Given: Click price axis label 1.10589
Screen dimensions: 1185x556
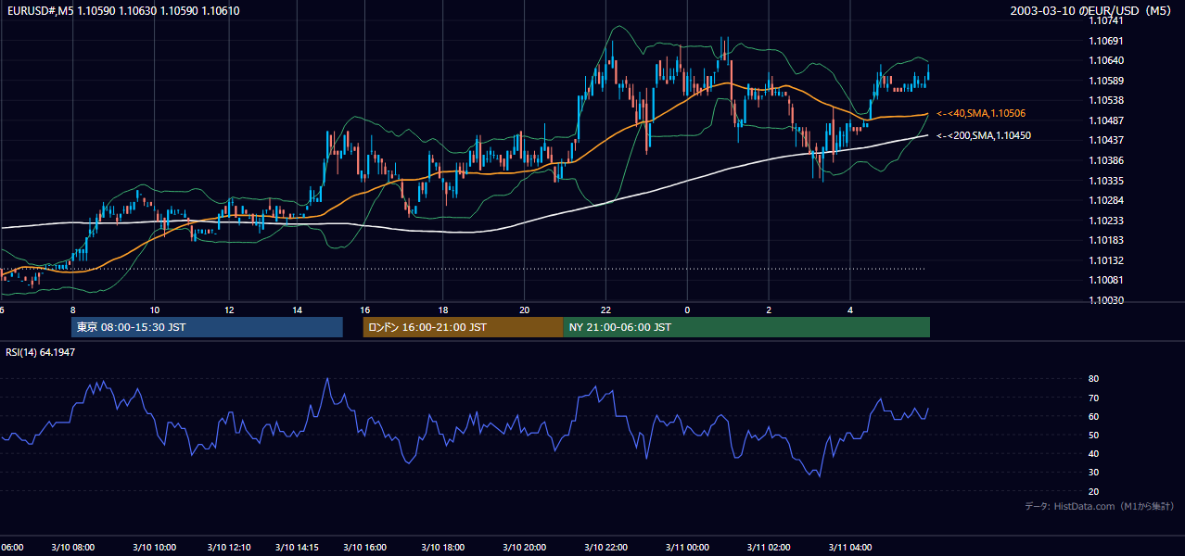Looking at the screenshot, I should click(1107, 81).
